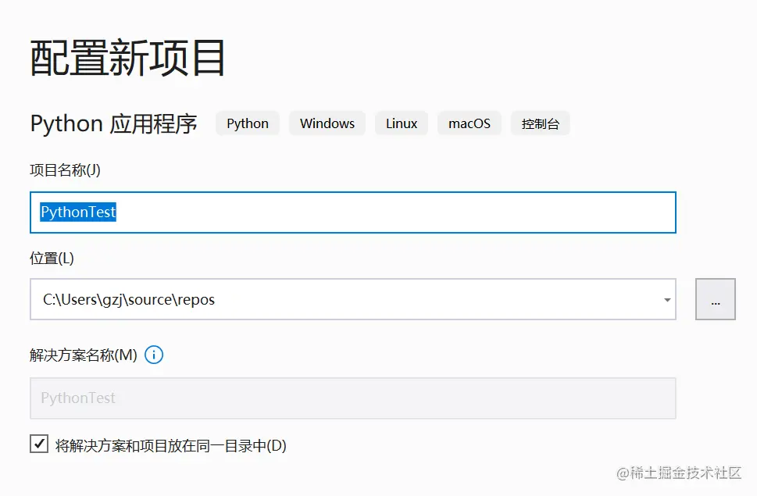Click the browse "..." button
Viewport: 757px width, 496px height.
(715, 299)
